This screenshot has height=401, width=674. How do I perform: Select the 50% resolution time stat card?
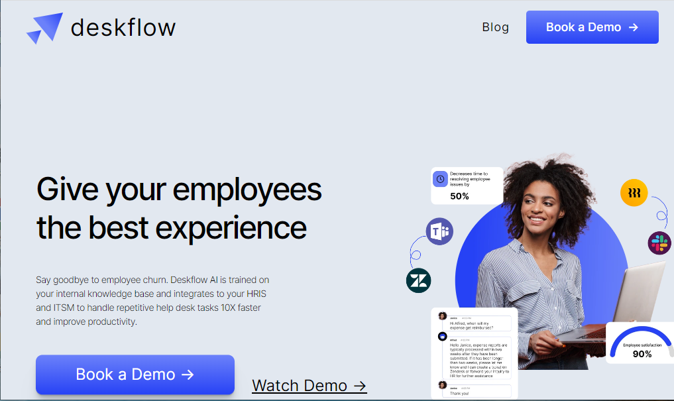[467, 186]
